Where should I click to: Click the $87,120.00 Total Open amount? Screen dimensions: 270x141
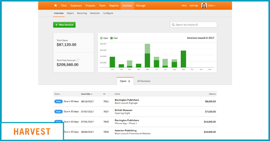click(x=66, y=45)
